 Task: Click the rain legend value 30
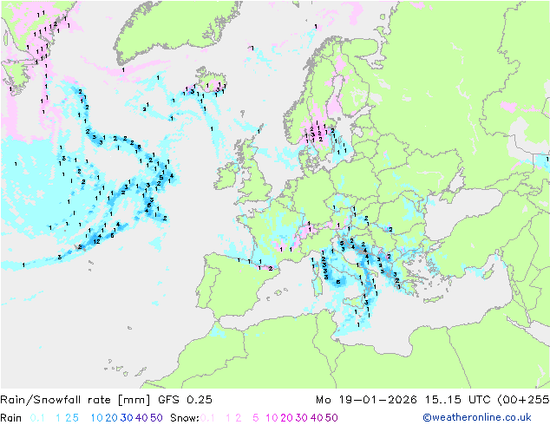pos(127,418)
